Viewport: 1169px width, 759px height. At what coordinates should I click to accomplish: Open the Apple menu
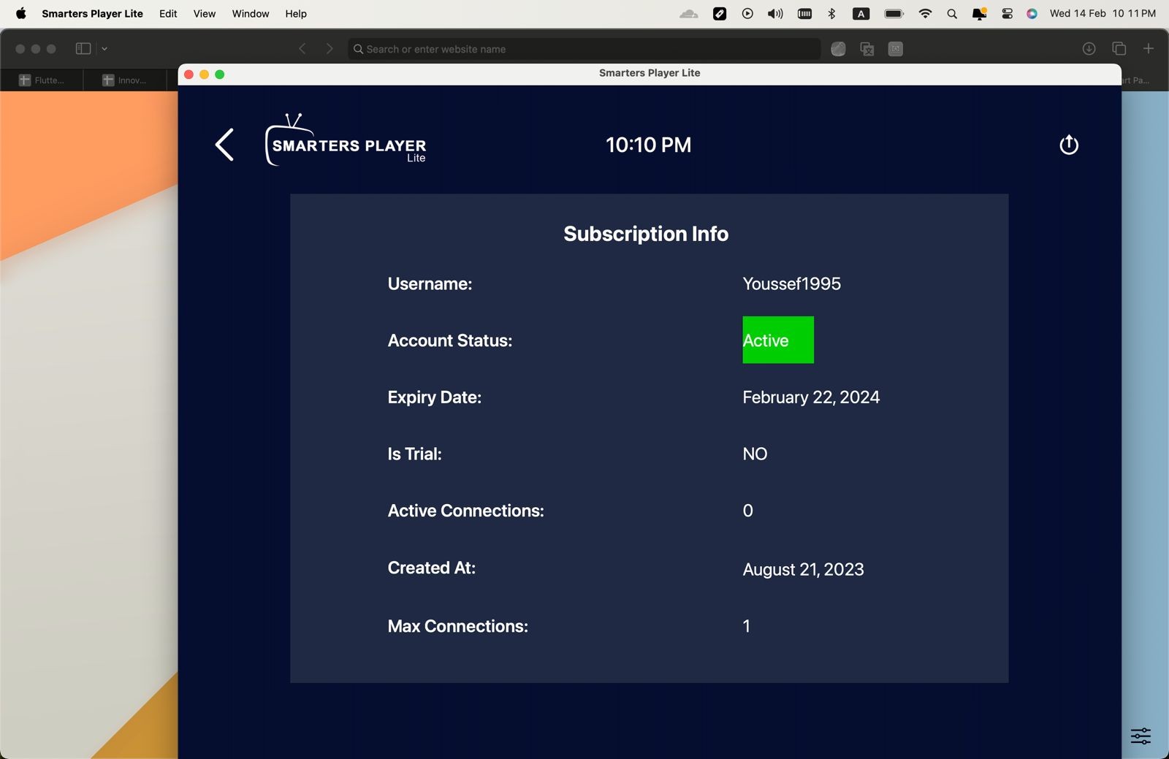[21, 14]
